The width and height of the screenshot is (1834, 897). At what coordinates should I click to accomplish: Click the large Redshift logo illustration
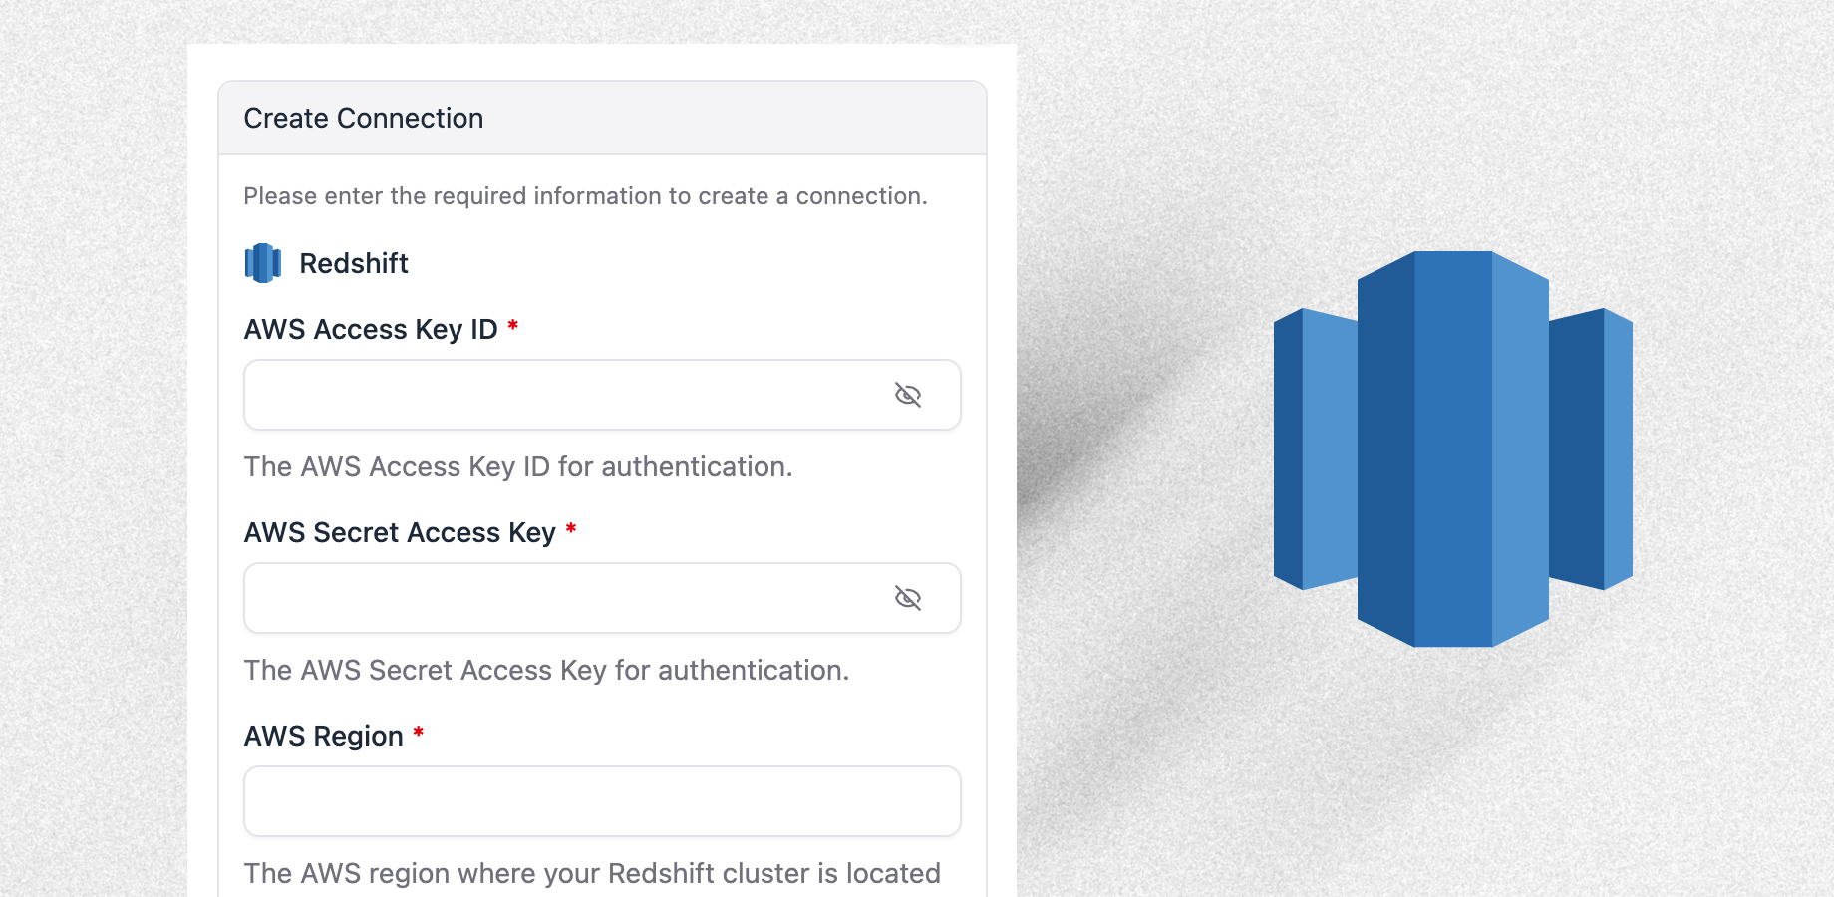pyautogui.click(x=1453, y=448)
